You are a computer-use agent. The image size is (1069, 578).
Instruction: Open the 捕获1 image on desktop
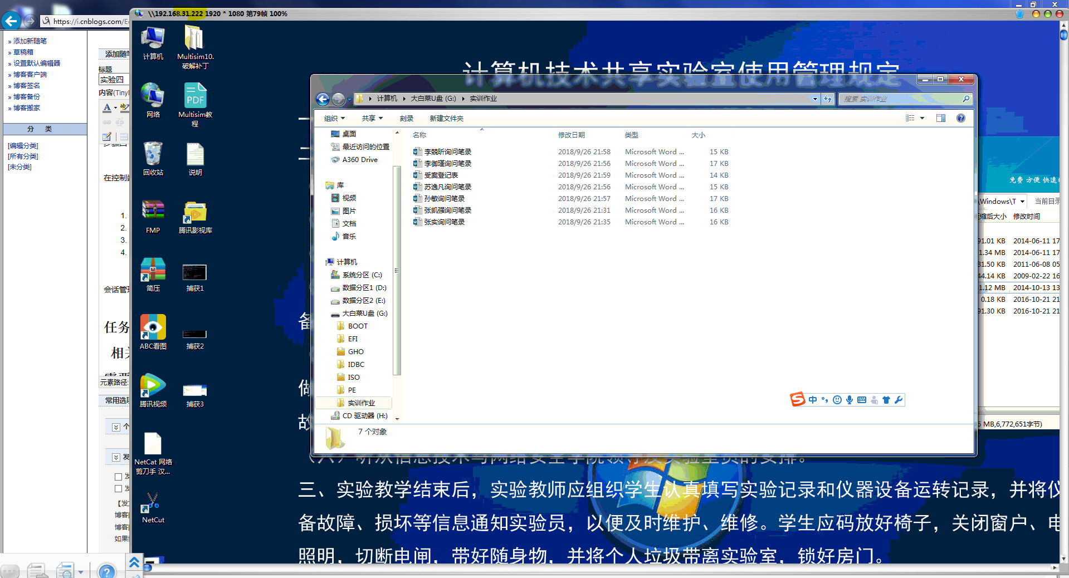coord(195,277)
